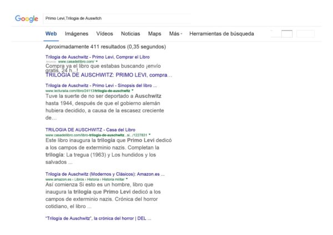Open Sinopsis del libro result from Lecturalia
The height and width of the screenshot is (235, 333).
click(x=101, y=85)
